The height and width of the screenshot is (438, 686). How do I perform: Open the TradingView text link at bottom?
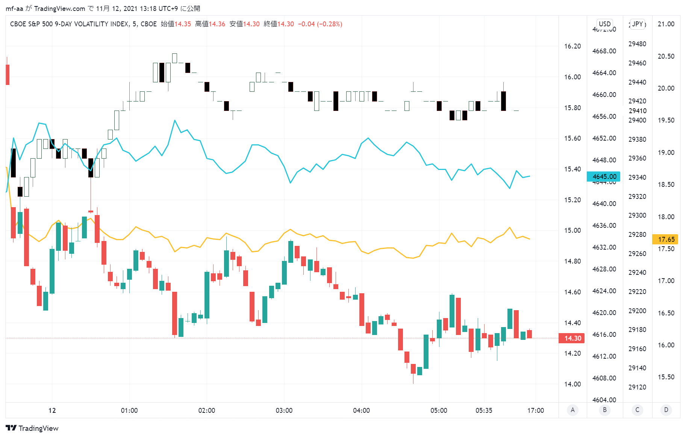38,428
